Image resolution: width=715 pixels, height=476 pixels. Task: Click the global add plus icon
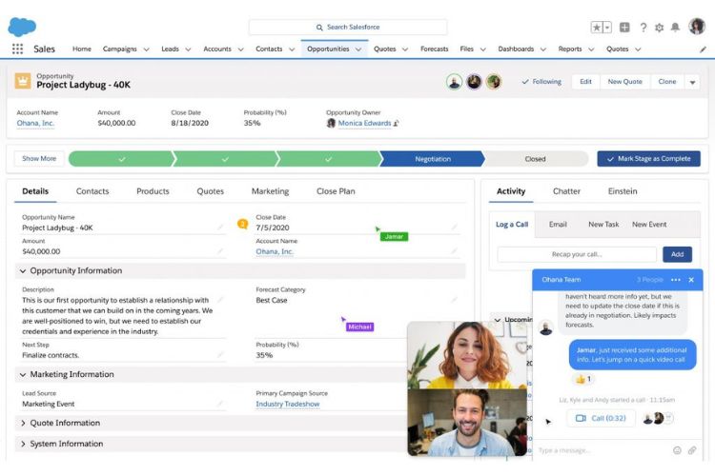624,28
